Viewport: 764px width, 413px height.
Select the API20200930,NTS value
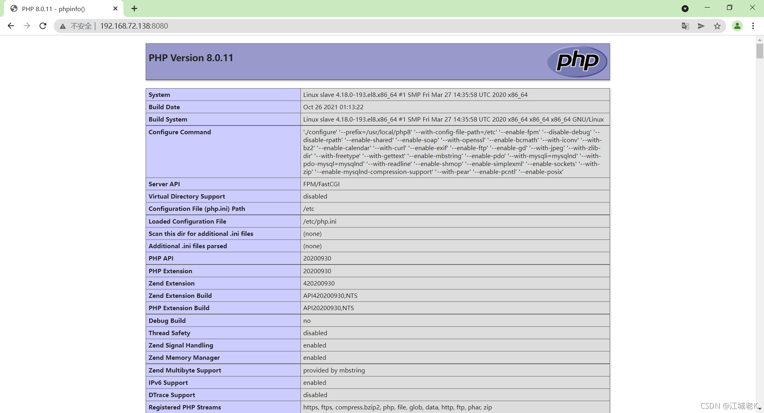pyautogui.click(x=329, y=308)
